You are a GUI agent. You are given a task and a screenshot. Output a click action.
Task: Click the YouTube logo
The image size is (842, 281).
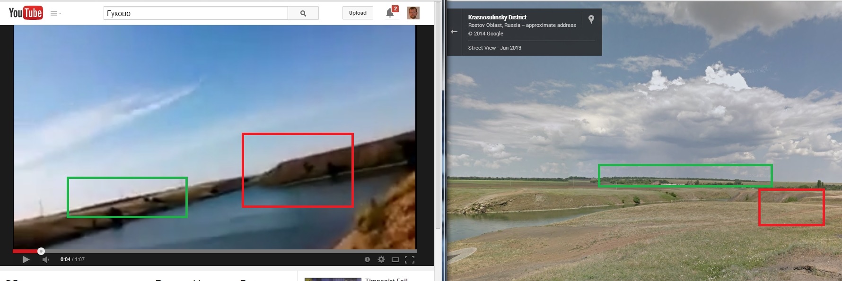26,13
